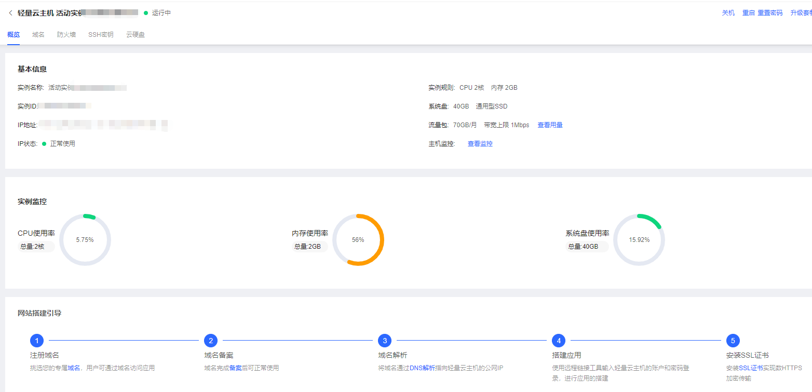Click step 1 circle for 注册域名

pyautogui.click(x=36, y=341)
